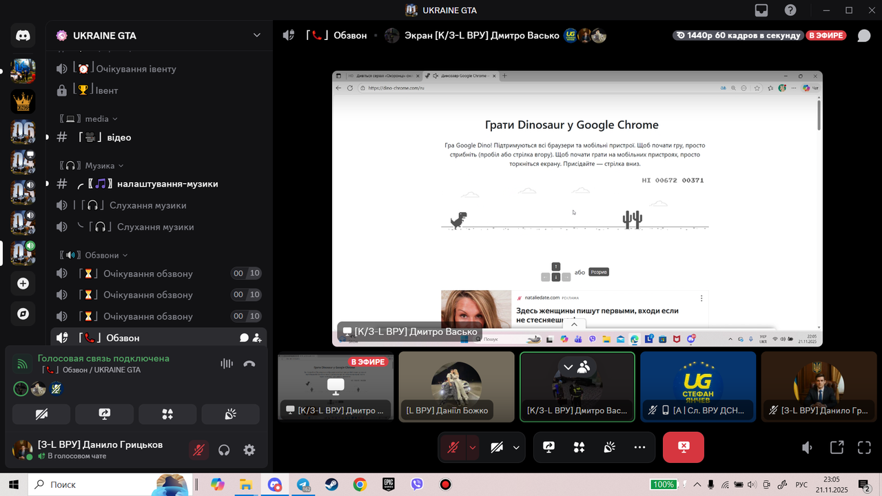Show the call chat bubble in the stream header

[864, 35]
